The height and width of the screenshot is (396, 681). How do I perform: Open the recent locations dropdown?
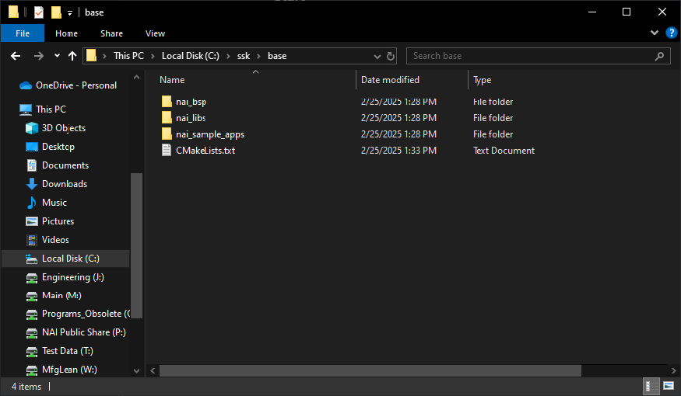click(57, 56)
